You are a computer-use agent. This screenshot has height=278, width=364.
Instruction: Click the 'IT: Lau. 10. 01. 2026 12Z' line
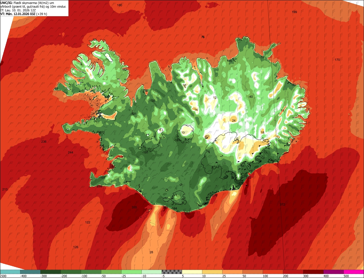click(x=18, y=10)
